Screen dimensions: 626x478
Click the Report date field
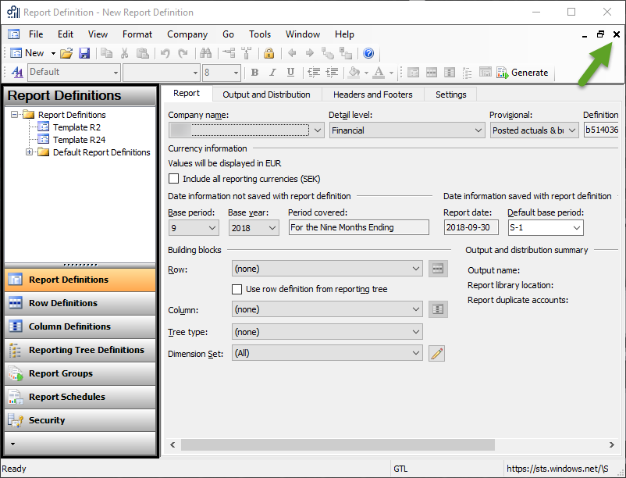(471, 227)
